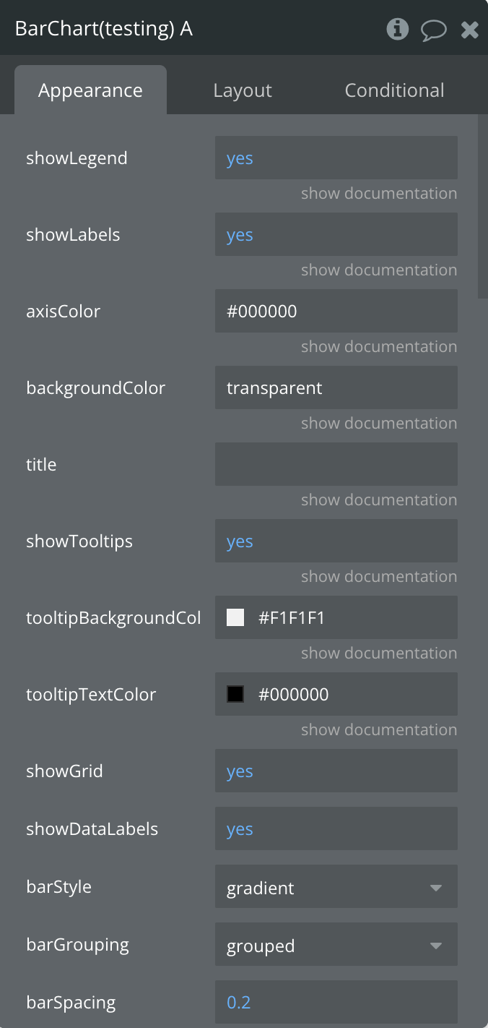Select the Appearance tab
488x1028 pixels.
(90, 90)
